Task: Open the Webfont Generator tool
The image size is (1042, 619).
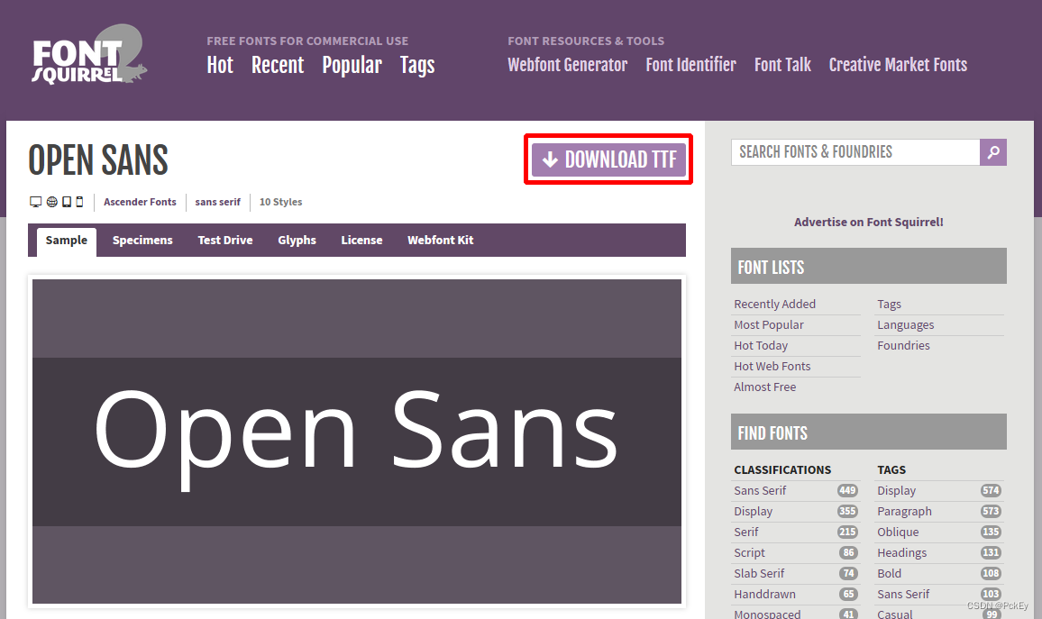Action: click(568, 65)
